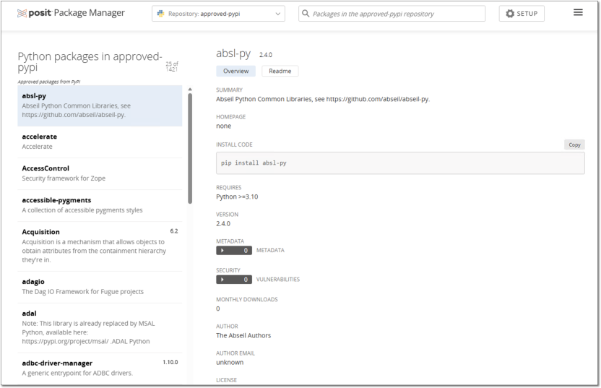
Task: Copy the pip install code
Action: point(574,145)
